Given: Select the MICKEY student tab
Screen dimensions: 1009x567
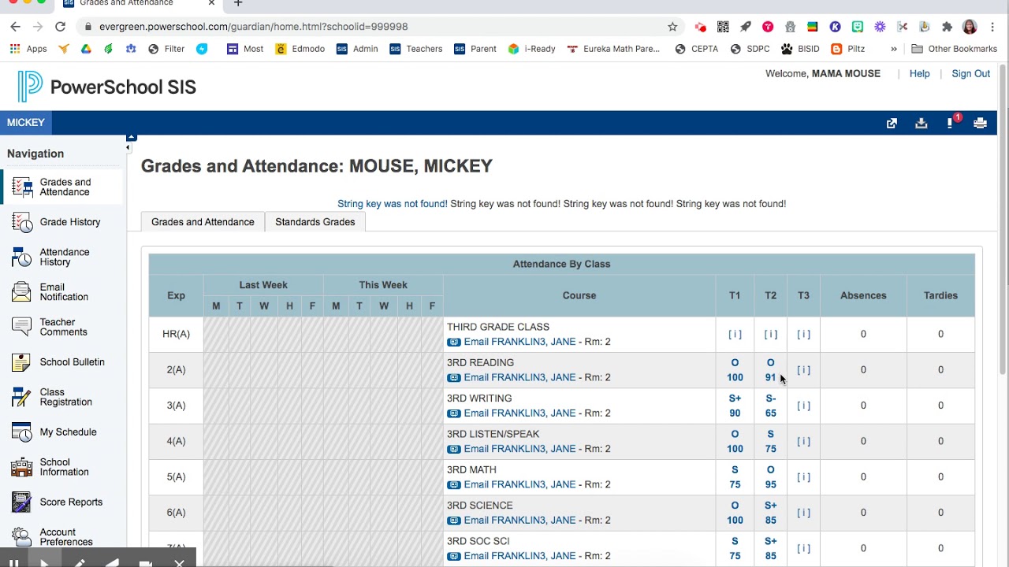Looking at the screenshot, I should point(26,123).
